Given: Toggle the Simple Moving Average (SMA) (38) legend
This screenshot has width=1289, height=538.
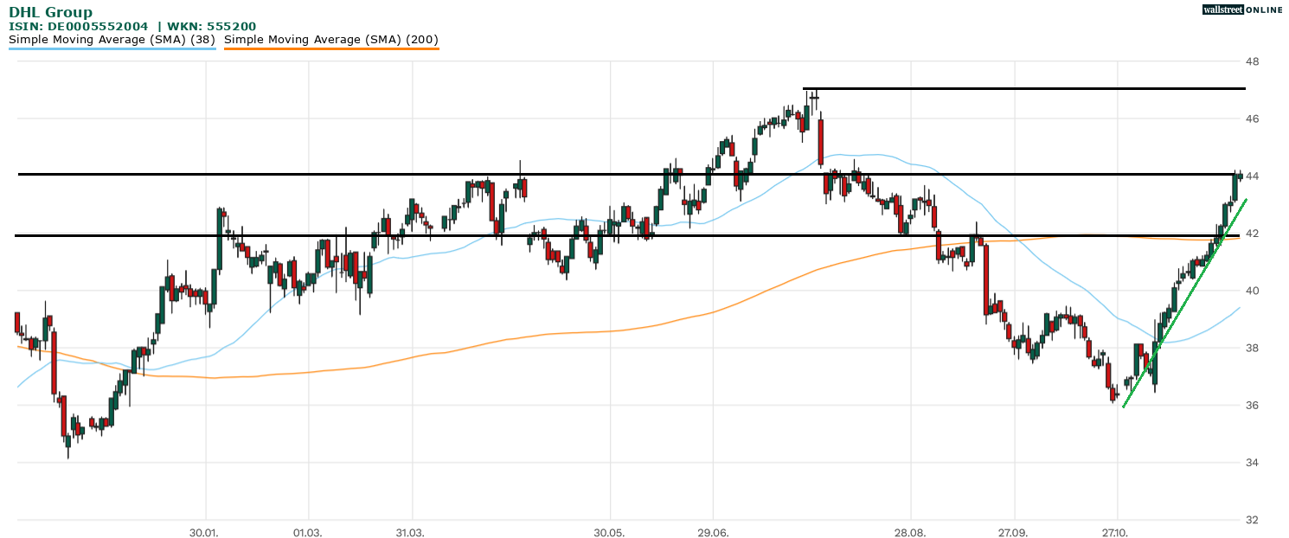Looking at the screenshot, I should pyautogui.click(x=112, y=40).
